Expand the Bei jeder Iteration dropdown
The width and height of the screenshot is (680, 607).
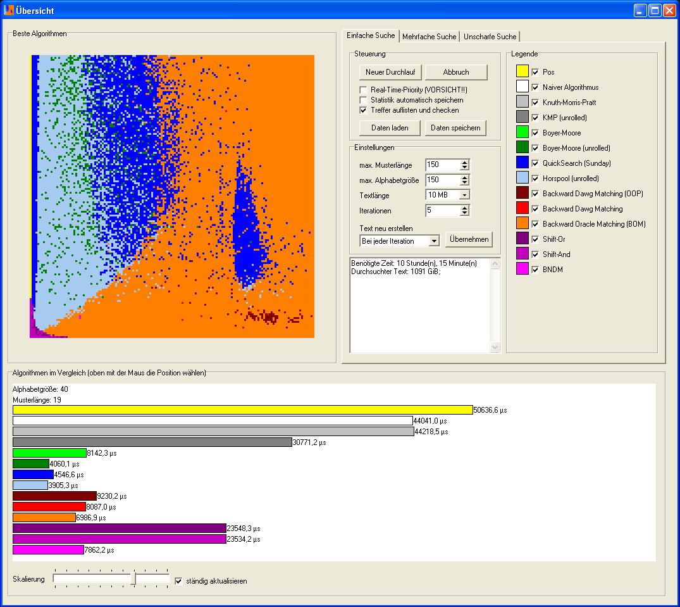pos(433,241)
